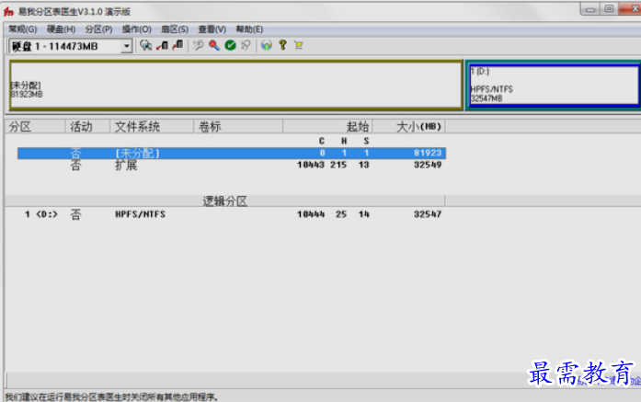Click the disk scan magnifier icon
Viewport: 641px width, 402px height.
coord(145,45)
